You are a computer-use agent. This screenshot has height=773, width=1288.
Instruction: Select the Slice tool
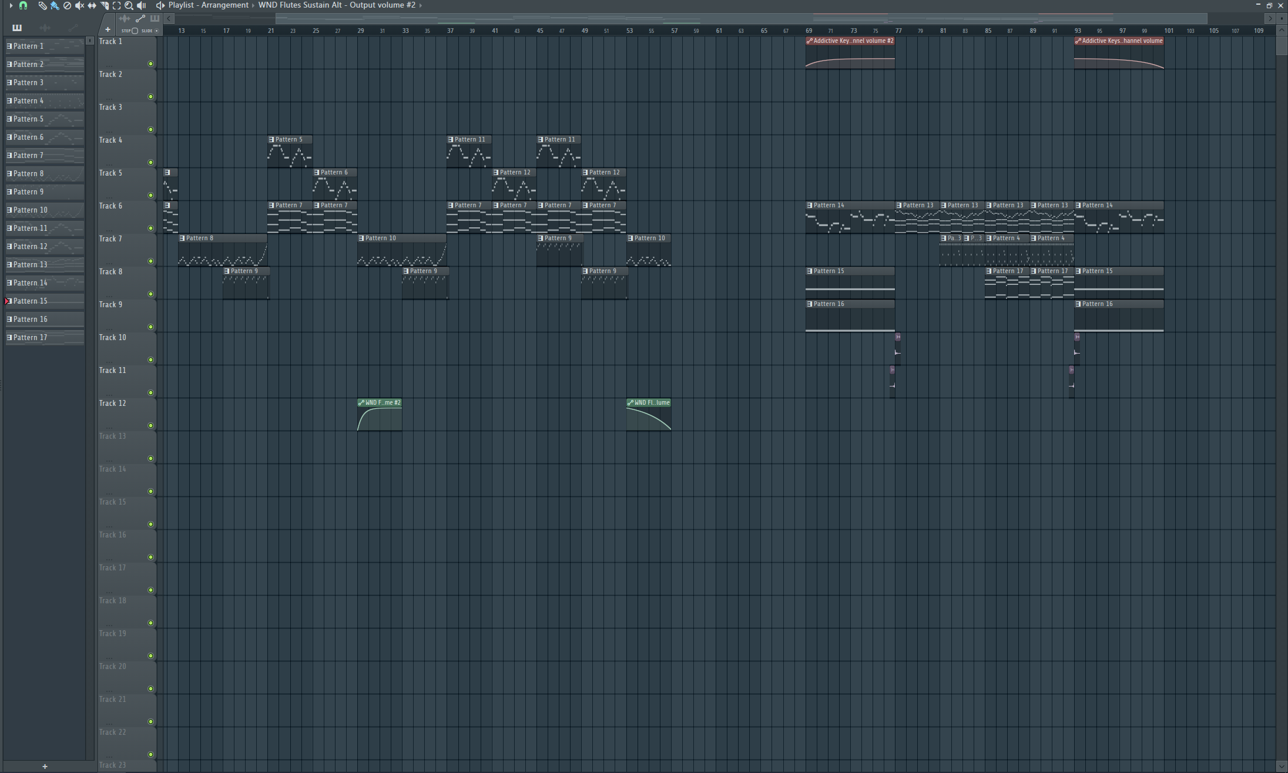[104, 5]
